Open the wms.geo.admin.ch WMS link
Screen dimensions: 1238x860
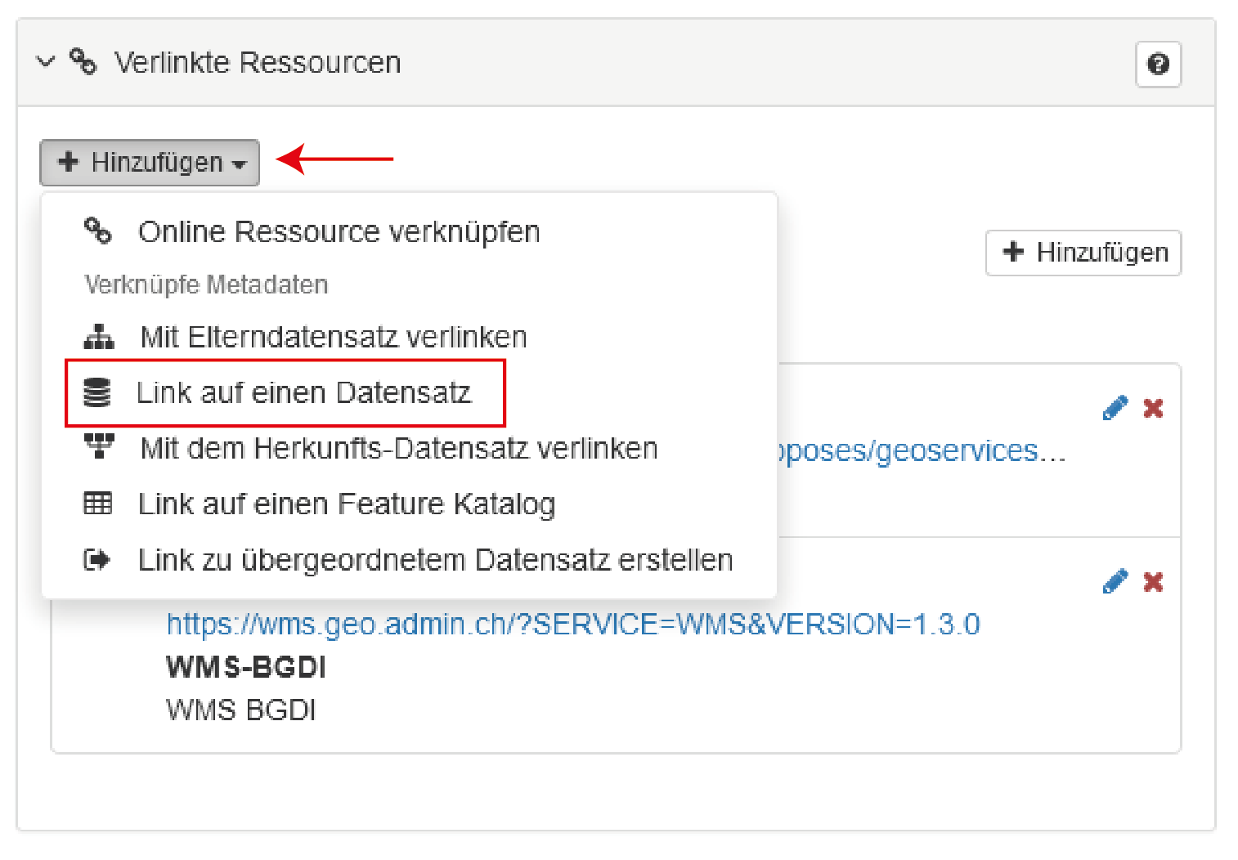(x=572, y=625)
